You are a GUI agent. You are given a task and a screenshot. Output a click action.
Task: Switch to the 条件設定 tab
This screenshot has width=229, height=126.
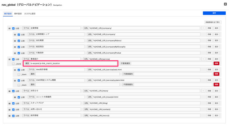click(18, 14)
